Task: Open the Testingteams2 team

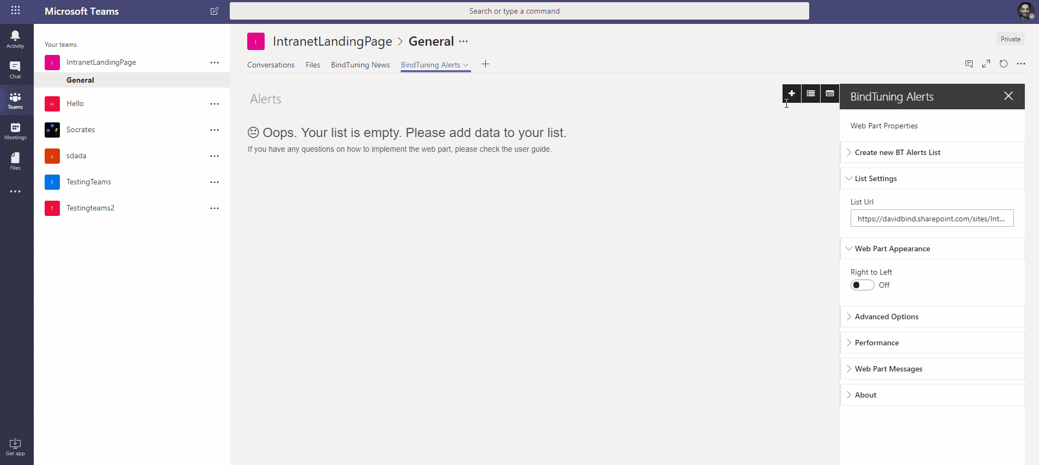Action: pos(90,208)
